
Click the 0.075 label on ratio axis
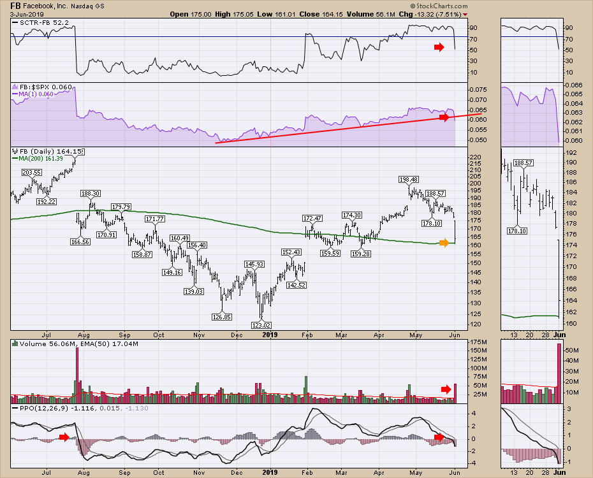point(478,90)
